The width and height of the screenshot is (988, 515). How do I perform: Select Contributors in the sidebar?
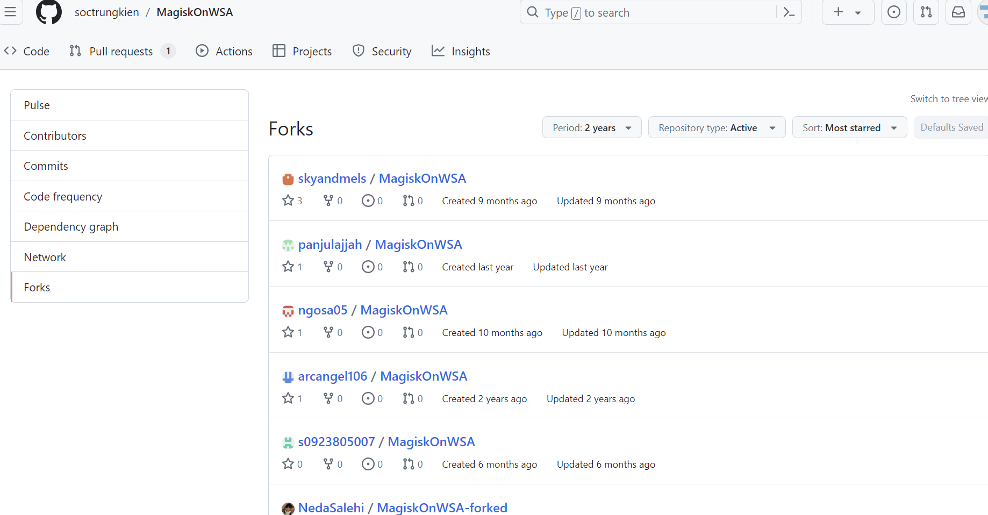click(130, 135)
